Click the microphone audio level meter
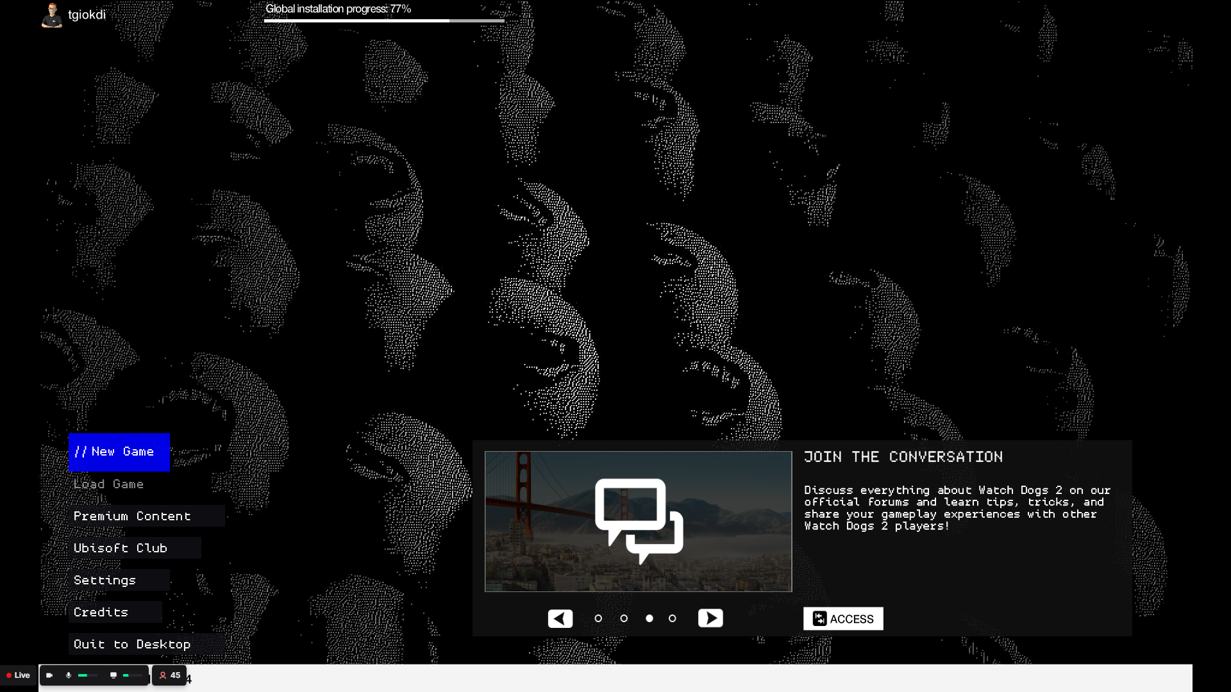This screenshot has width=1231, height=692. pos(88,675)
